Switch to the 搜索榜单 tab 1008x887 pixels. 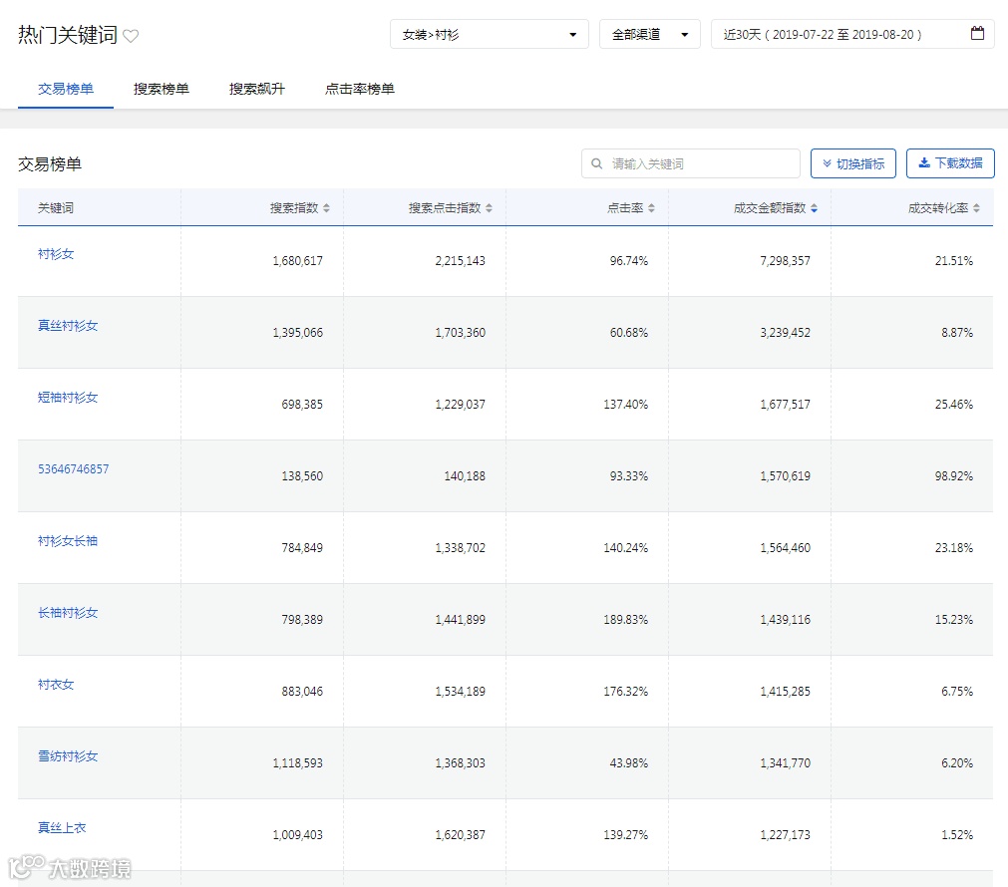point(162,89)
